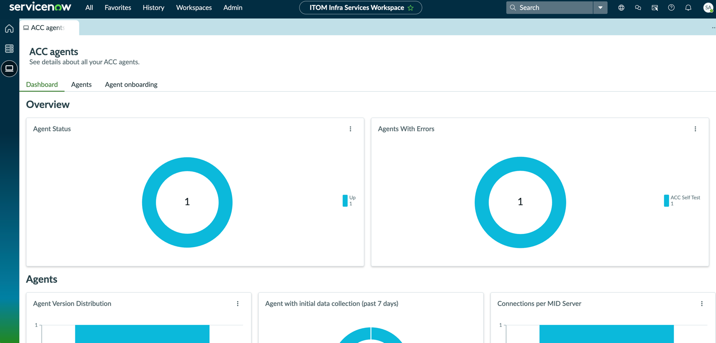The width and height of the screenshot is (716, 343).
Task: Click the Agent Version Distribution bar
Action: tap(142, 334)
